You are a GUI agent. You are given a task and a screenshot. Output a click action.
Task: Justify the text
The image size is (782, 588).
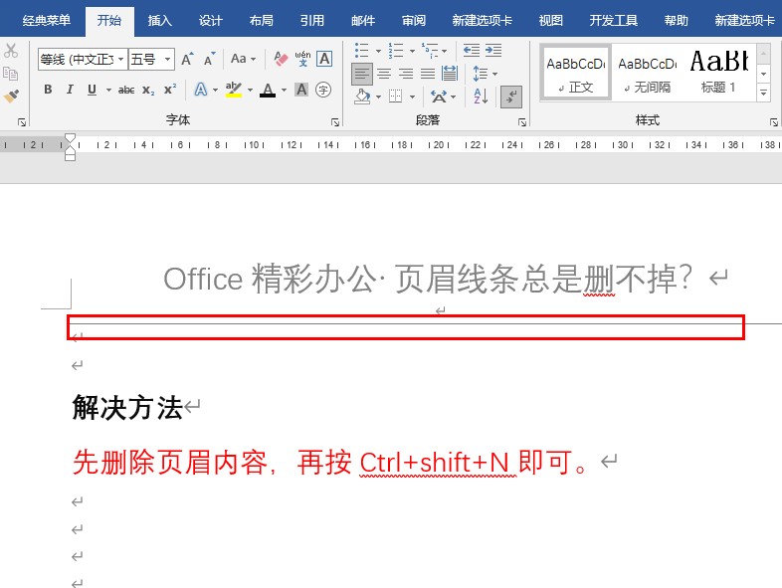point(428,74)
